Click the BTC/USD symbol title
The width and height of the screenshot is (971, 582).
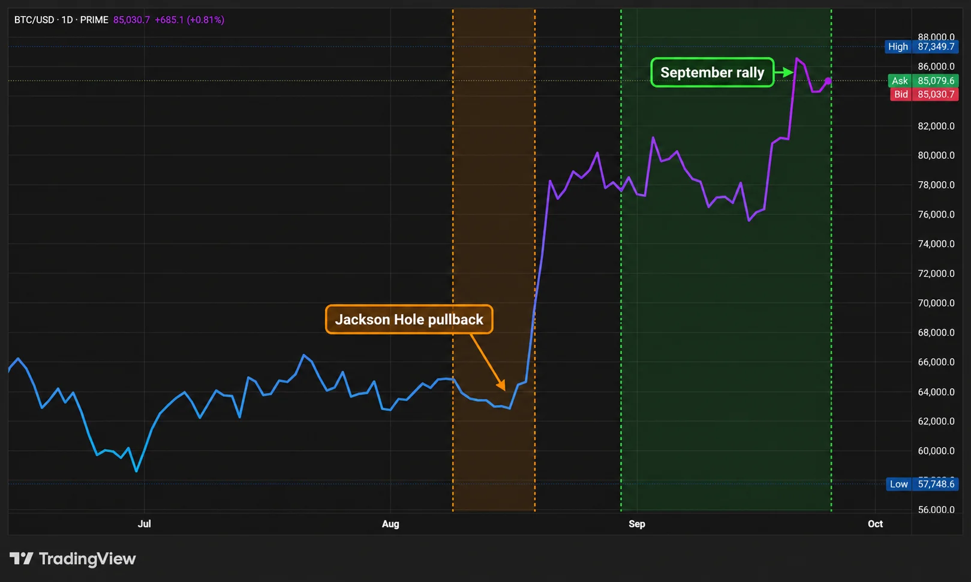(x=34, y=20)
